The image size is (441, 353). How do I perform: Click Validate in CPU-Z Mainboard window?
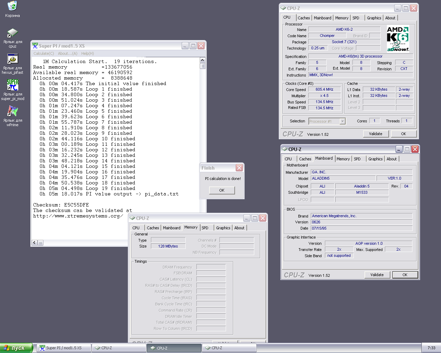(377, 275)
